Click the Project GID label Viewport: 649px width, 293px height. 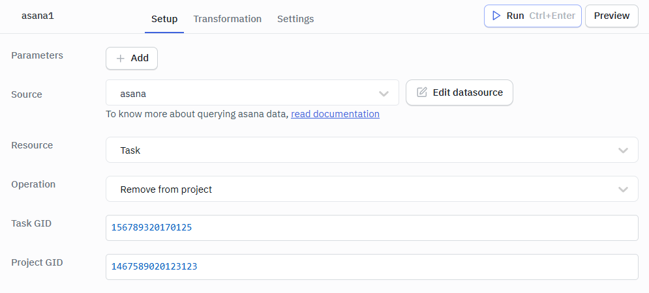pos(37,262)
